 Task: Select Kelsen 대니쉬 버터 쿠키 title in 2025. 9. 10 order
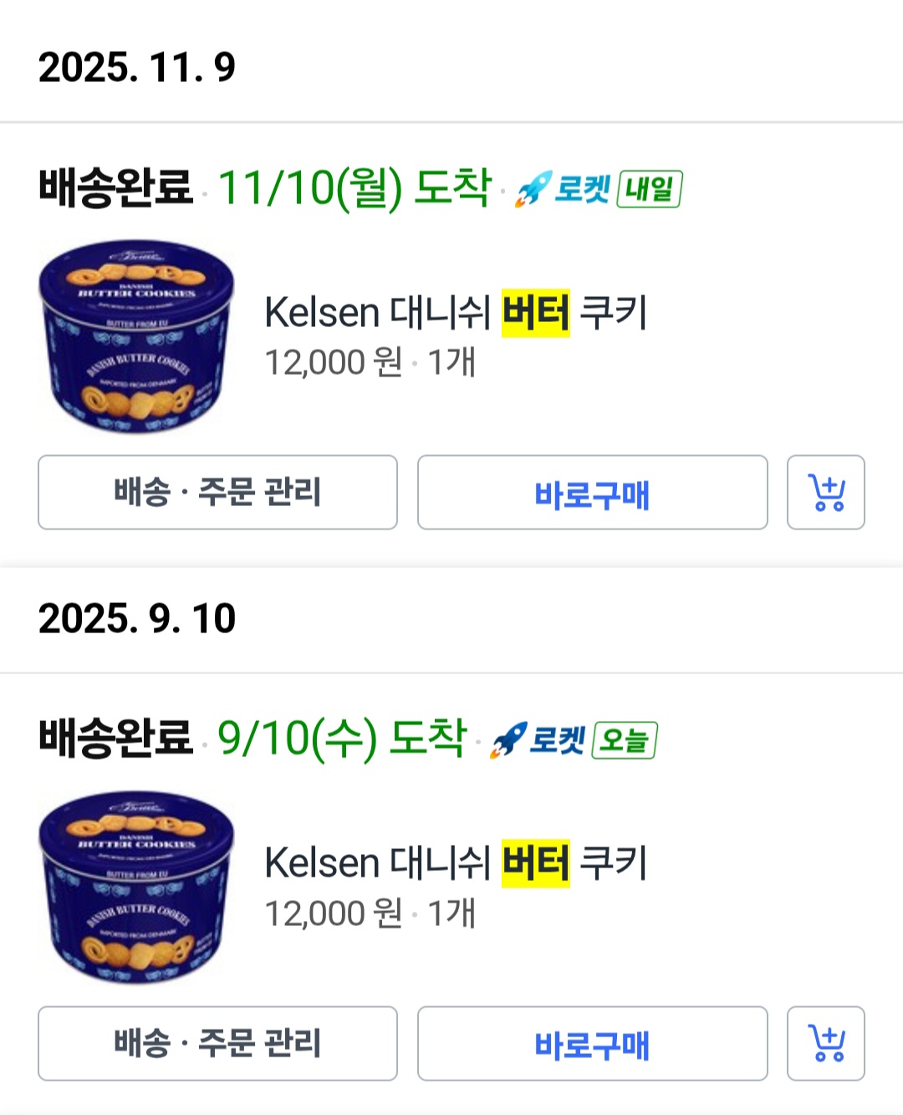(x=456, y=863)
